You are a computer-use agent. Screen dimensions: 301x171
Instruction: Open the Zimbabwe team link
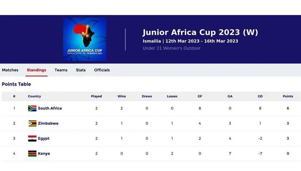click(x=48, y=123)
